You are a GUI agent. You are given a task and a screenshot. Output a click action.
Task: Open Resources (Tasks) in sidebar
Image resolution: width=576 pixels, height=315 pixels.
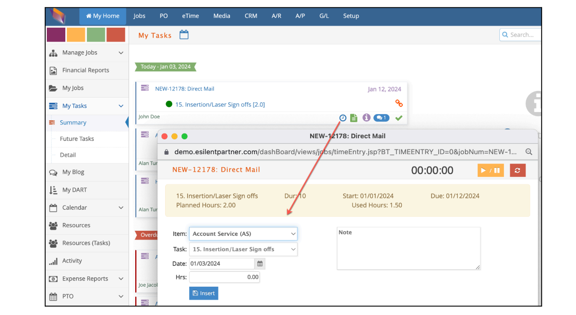point(86,243)
